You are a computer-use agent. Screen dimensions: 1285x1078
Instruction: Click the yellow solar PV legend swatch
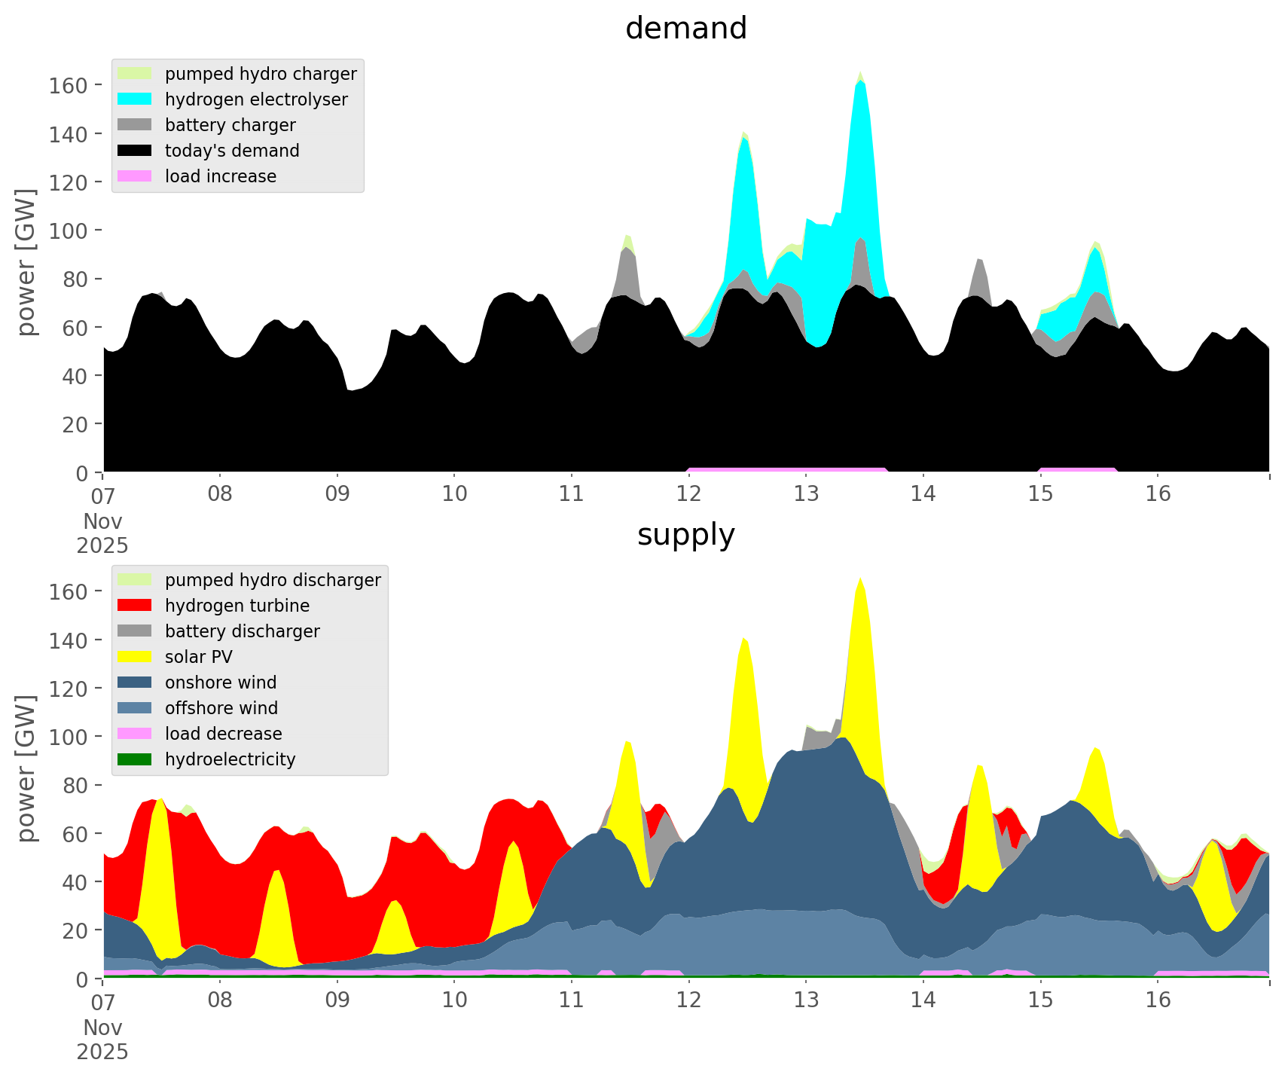(x=135, y=657)
